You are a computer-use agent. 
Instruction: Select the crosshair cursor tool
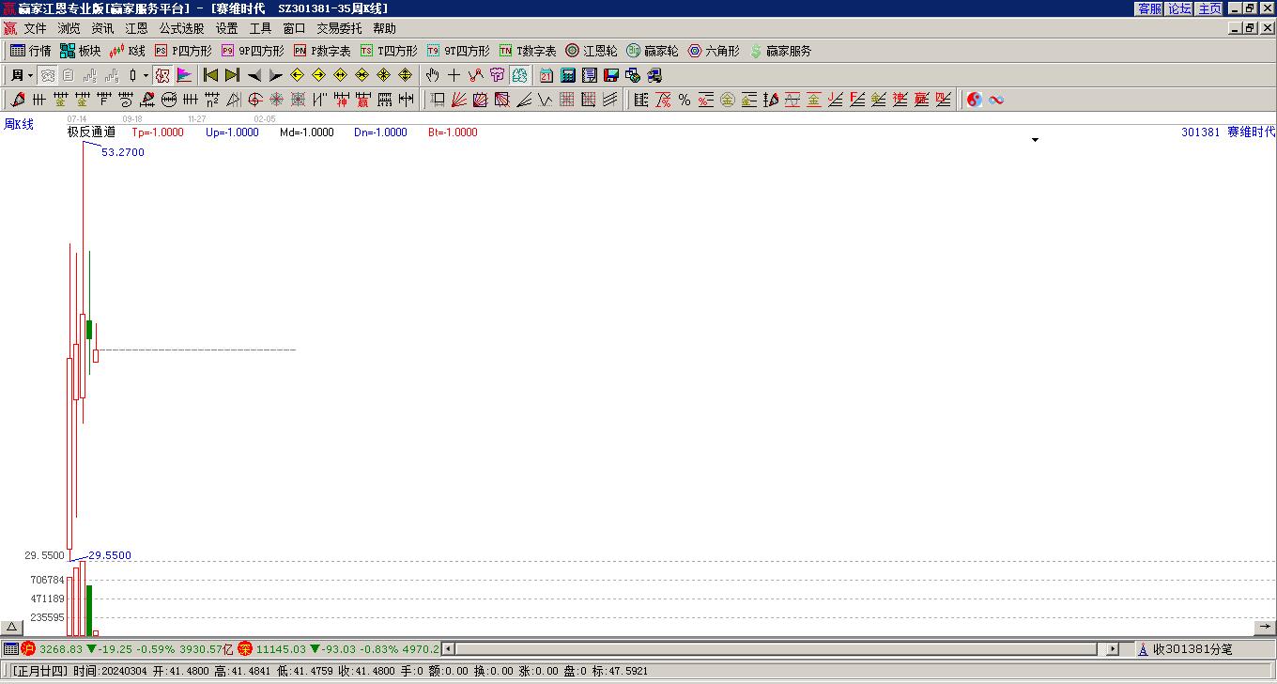[454, 75]
